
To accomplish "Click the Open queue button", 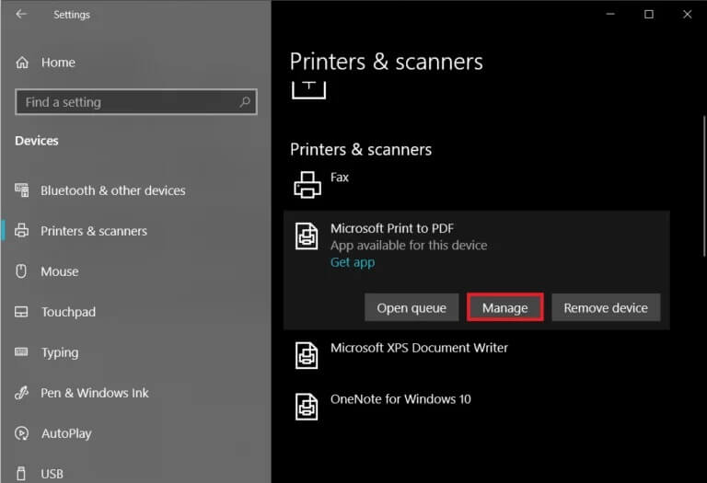I will tap(411, 307).
